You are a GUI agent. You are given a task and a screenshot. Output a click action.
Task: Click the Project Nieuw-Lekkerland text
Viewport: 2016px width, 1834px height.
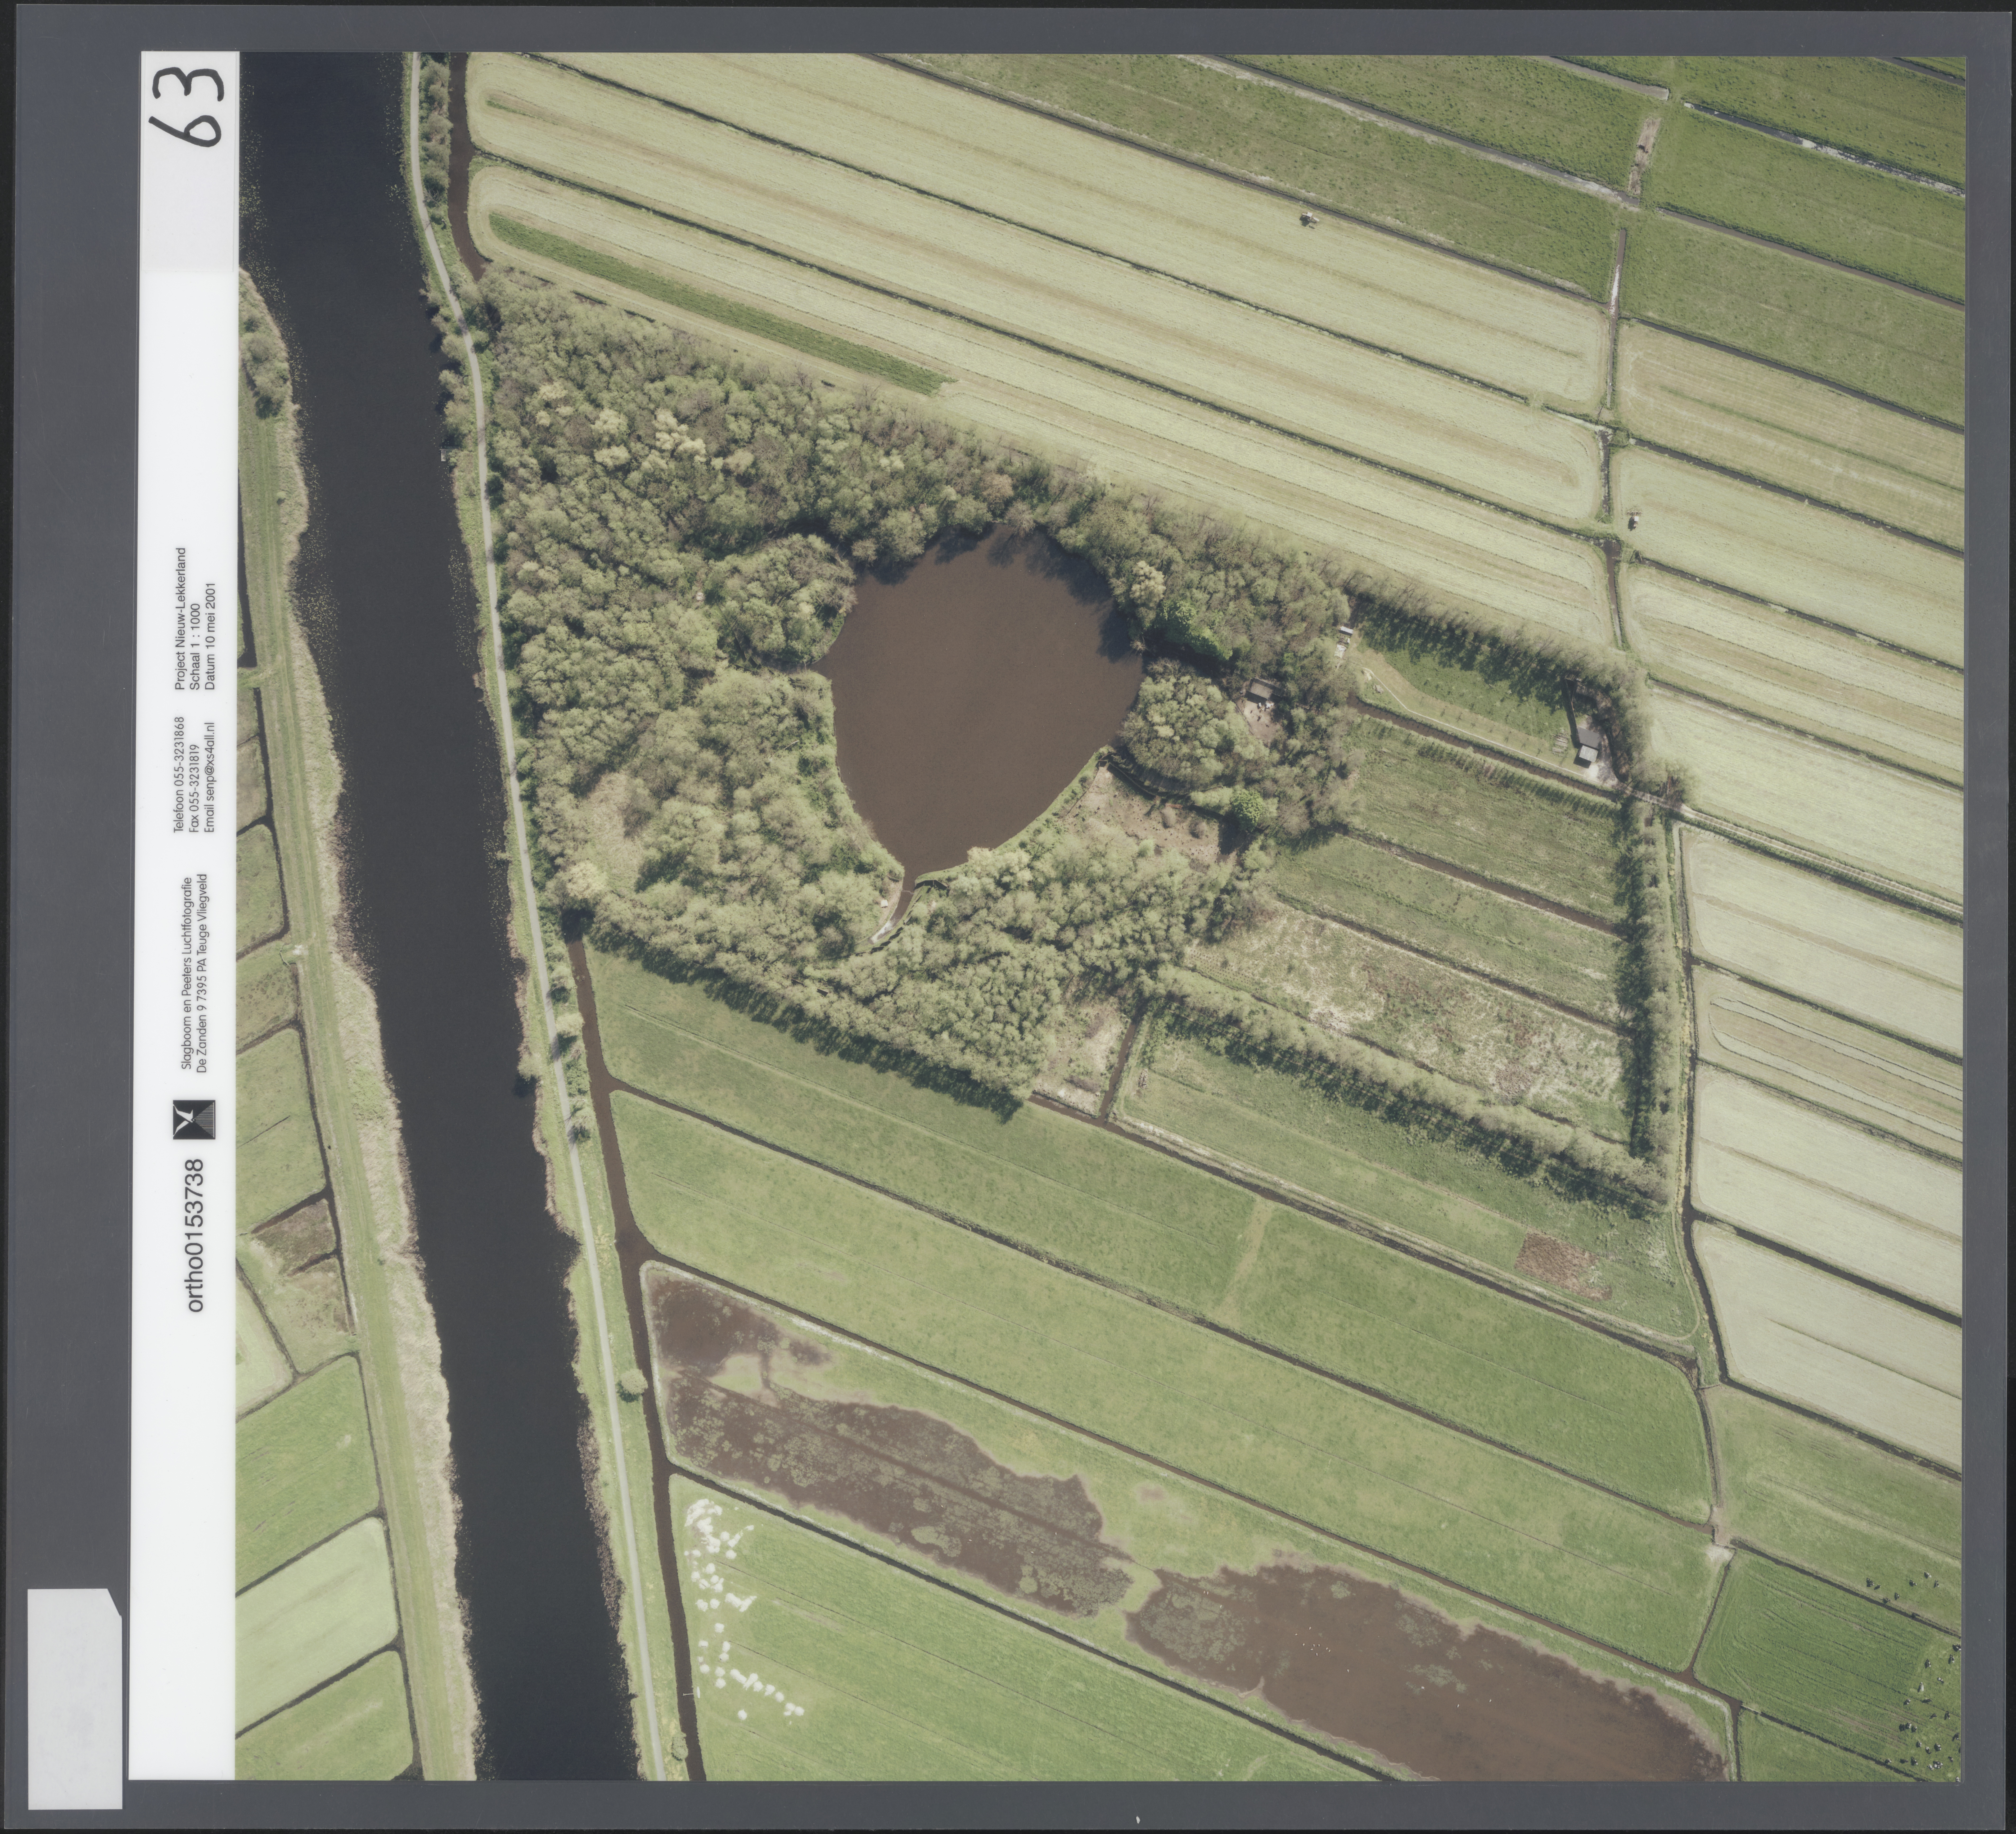(x=181, y=619)
